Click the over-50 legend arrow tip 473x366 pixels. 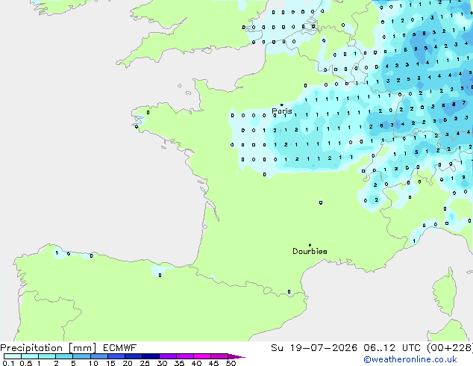tap(236, 356)
